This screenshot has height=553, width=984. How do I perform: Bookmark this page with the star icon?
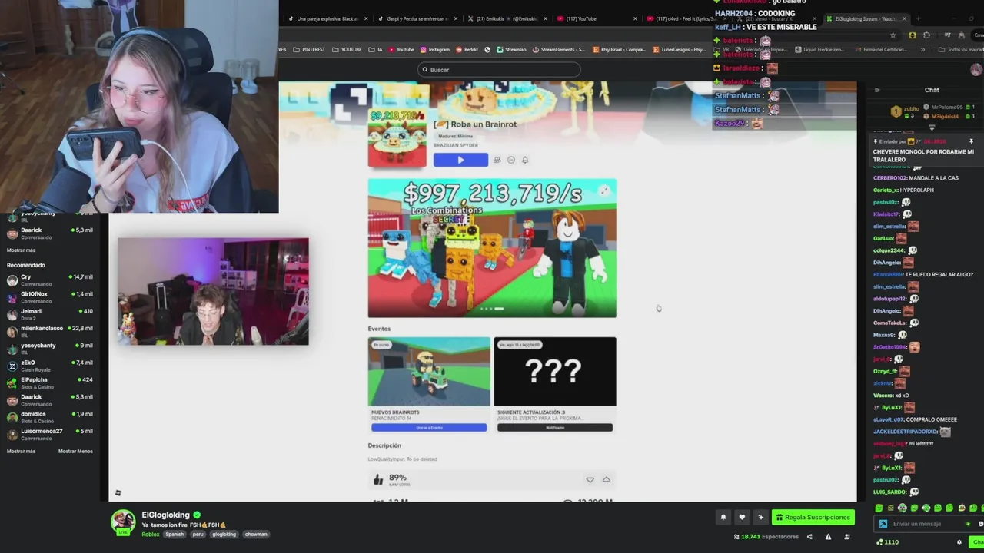coord(893,35)
